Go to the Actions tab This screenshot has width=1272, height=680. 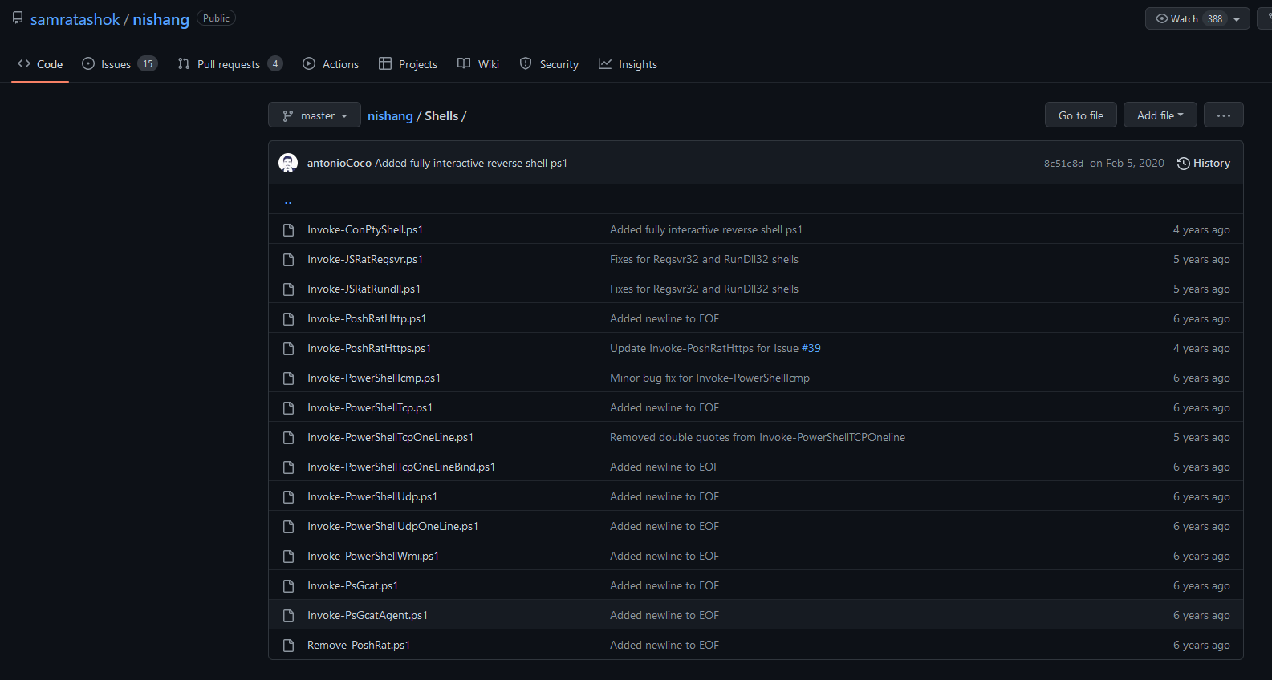coord(331,64)
